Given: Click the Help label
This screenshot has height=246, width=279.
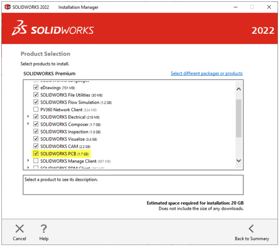Looking at the screenshot, I should tap(44, 238).
